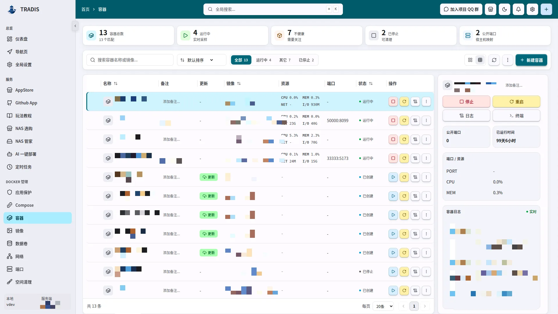Screen dimensions: 558x314
Task: Click page number 1
Action: 414,306
